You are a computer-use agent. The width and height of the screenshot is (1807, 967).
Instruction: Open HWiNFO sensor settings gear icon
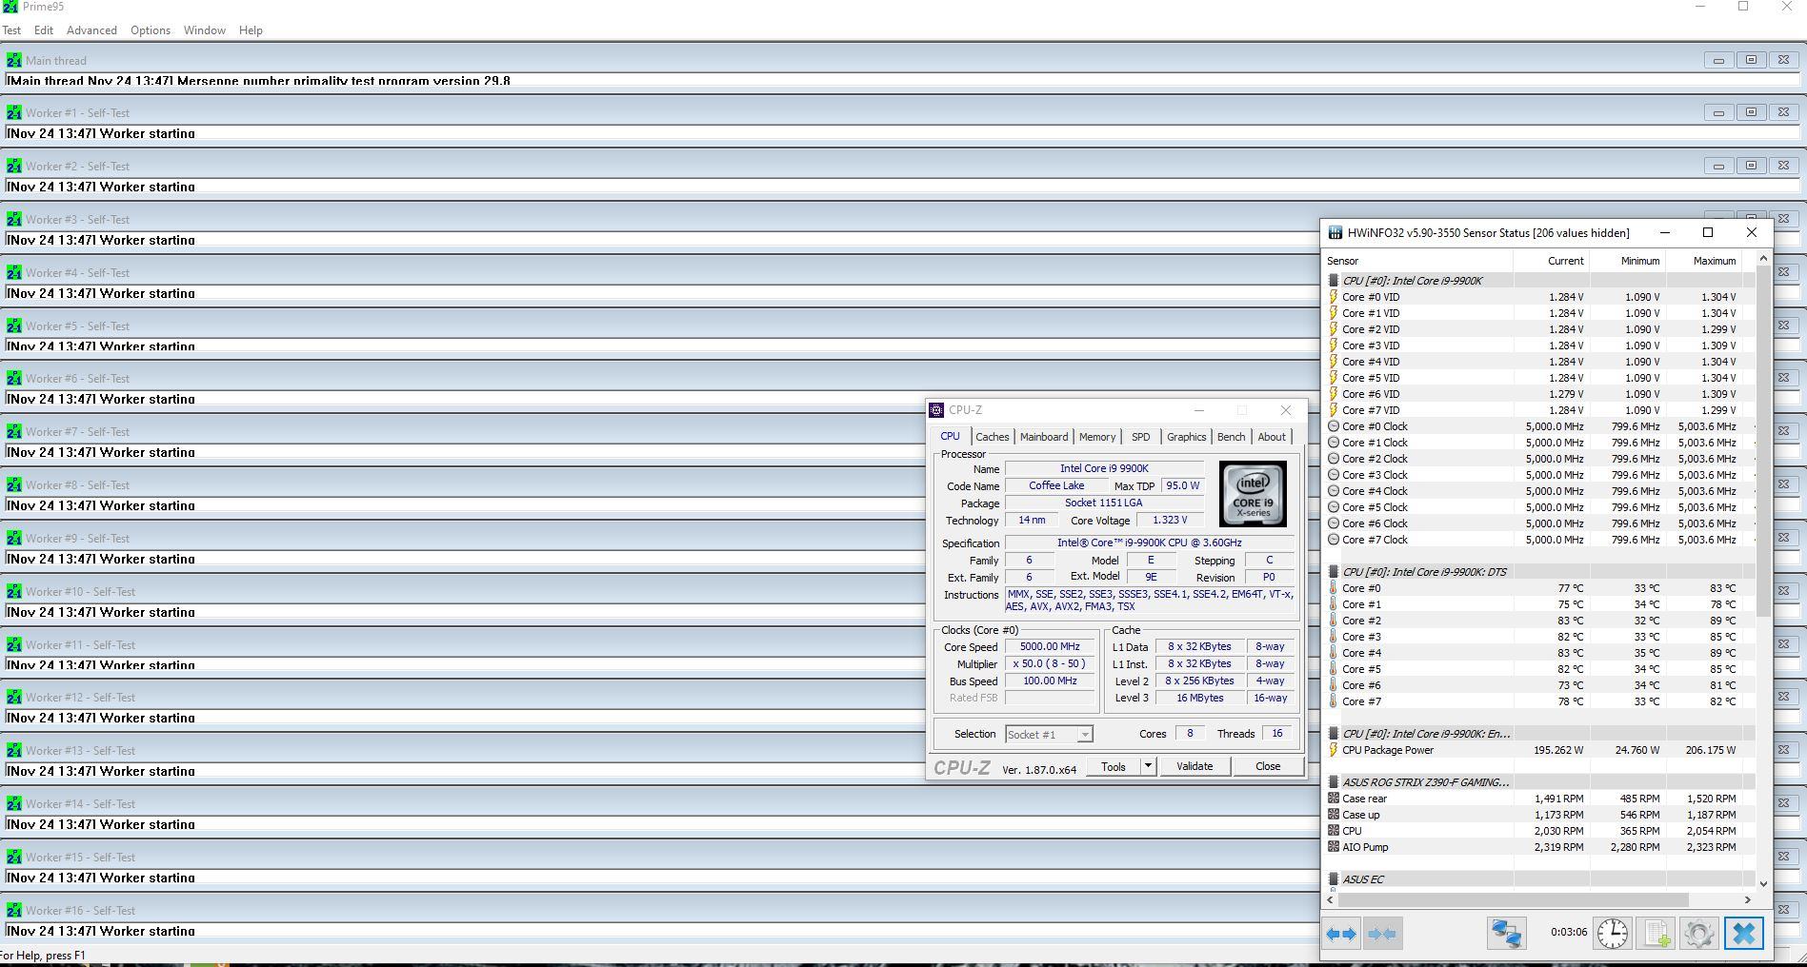1698,934
